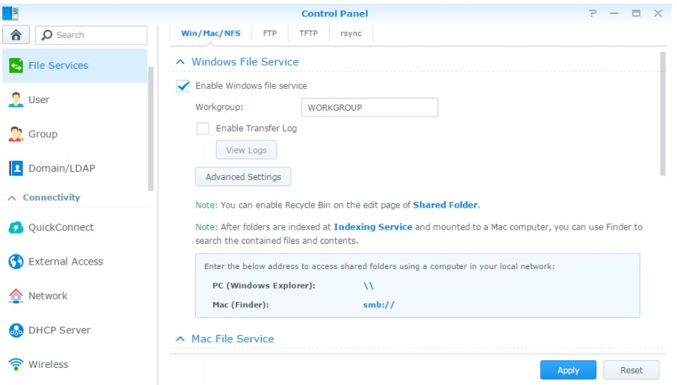This screenshot has height=385, width=677.
Task: Uncheck Enable Windows file service
Action: click(183, 86)
